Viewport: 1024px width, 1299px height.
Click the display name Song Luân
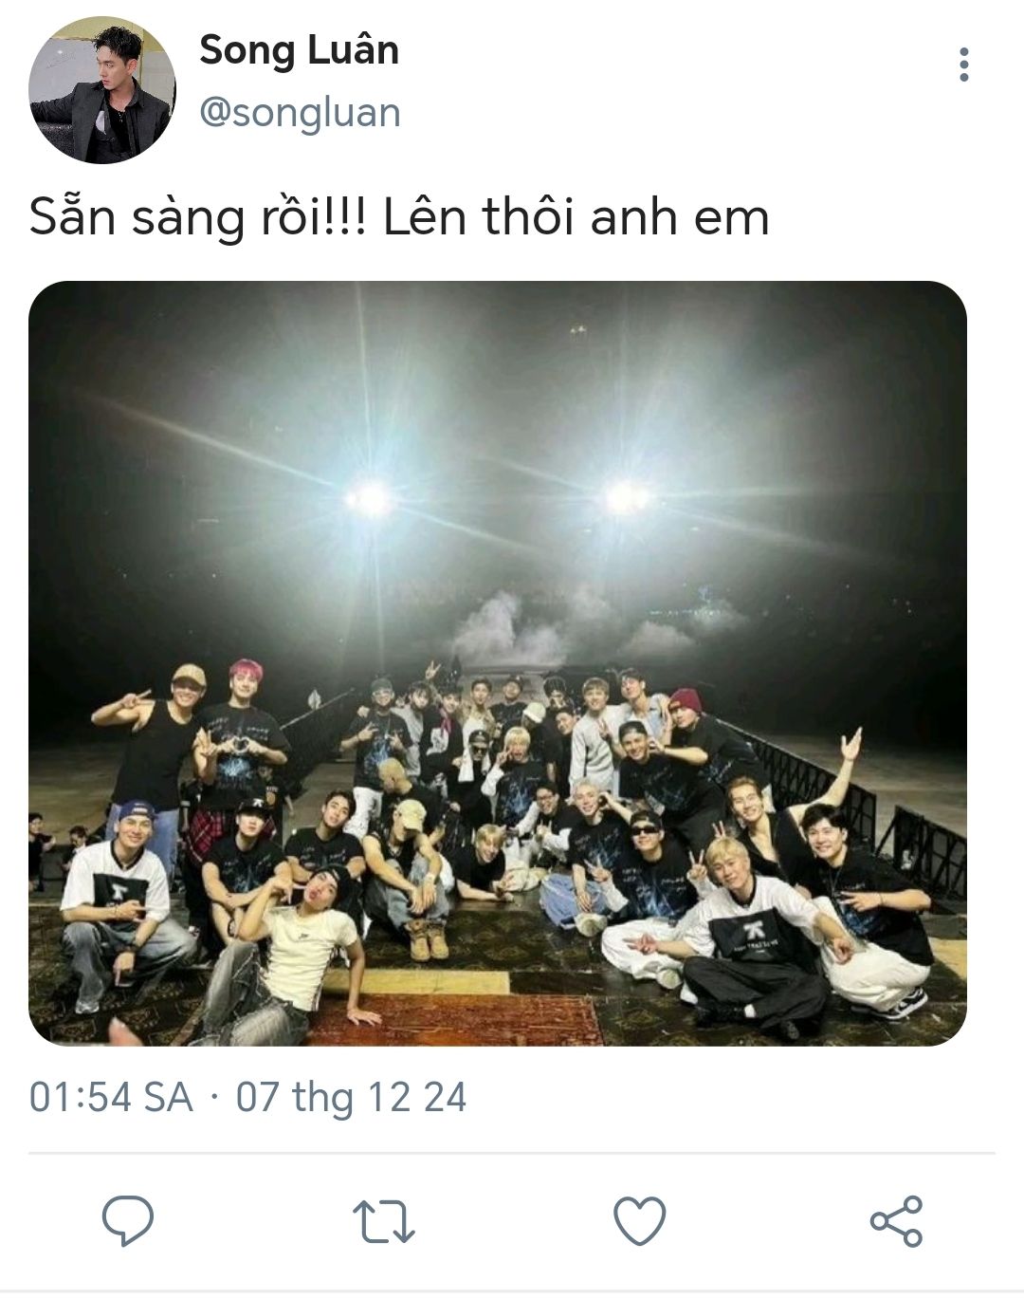click(x=299, y=49)
